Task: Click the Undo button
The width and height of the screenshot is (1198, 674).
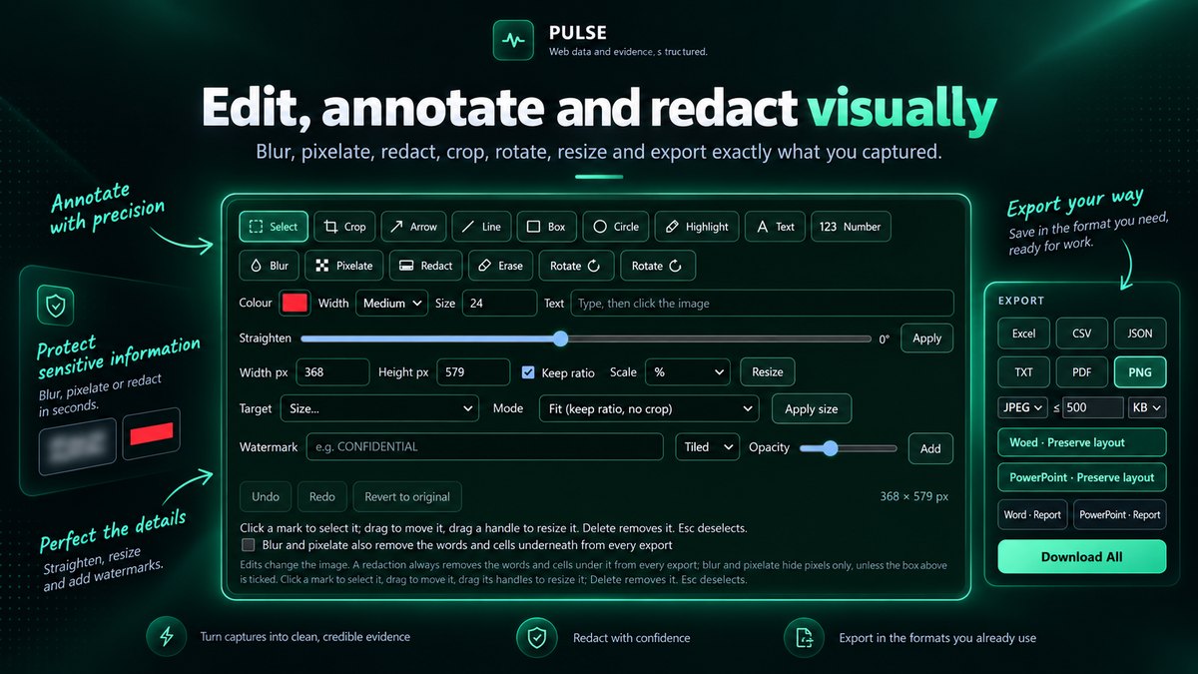Action: (x=266, y=496)
